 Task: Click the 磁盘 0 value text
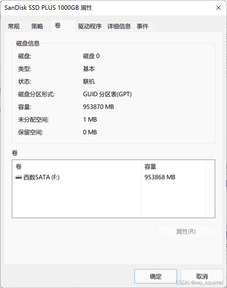coord(91,56)
